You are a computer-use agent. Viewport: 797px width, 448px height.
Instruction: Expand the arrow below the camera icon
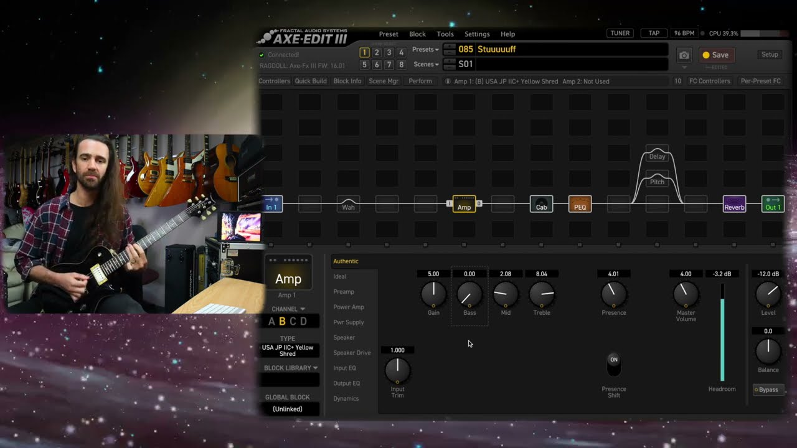(684, 67)
